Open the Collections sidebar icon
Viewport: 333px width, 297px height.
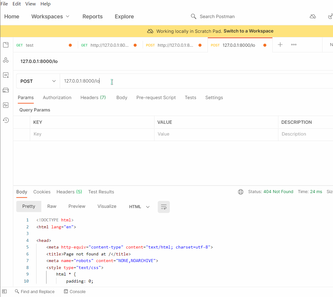[x=6, y=45]
